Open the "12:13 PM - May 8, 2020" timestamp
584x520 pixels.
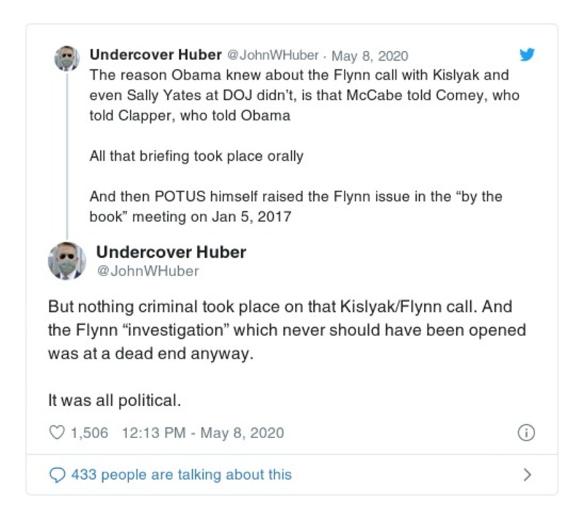tap(202, 433)
